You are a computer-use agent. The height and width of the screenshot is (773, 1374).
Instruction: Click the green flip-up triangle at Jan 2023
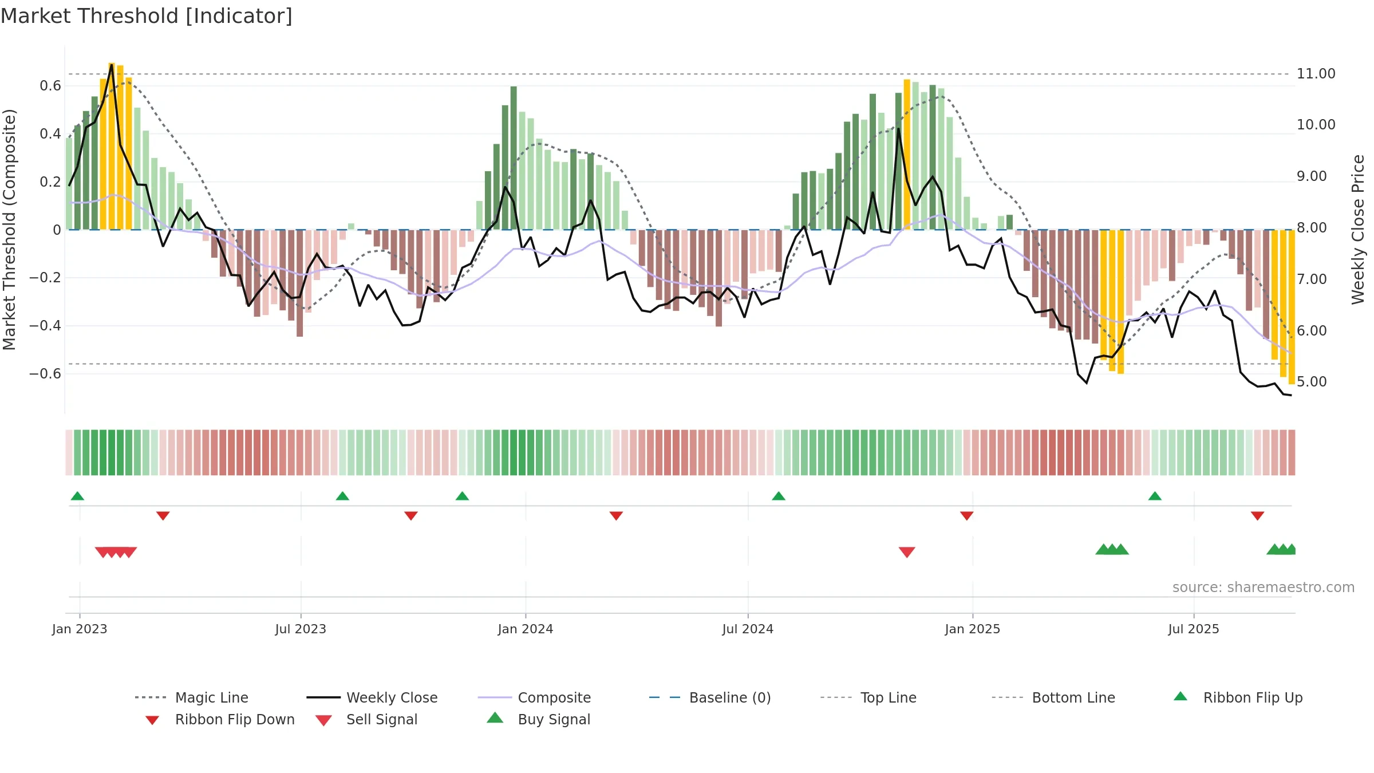pyautogui.click(x=77, y=496)
